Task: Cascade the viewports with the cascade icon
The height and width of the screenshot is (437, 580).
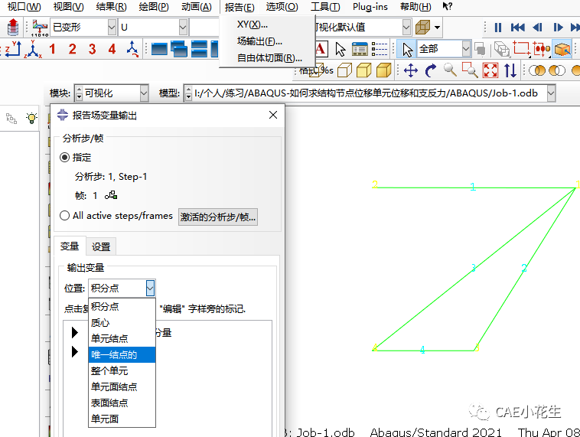Action: (179, 49)
